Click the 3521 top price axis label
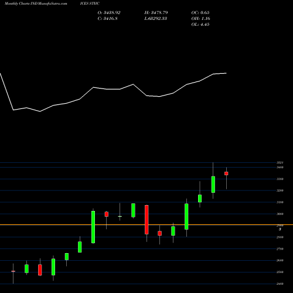This screenshot has width=293, height=293. coord(280,162)
